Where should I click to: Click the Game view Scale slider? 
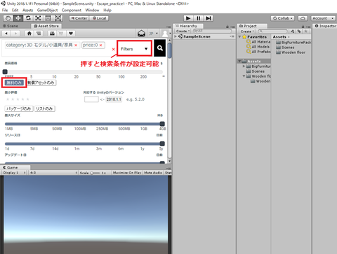coord(95,173)
